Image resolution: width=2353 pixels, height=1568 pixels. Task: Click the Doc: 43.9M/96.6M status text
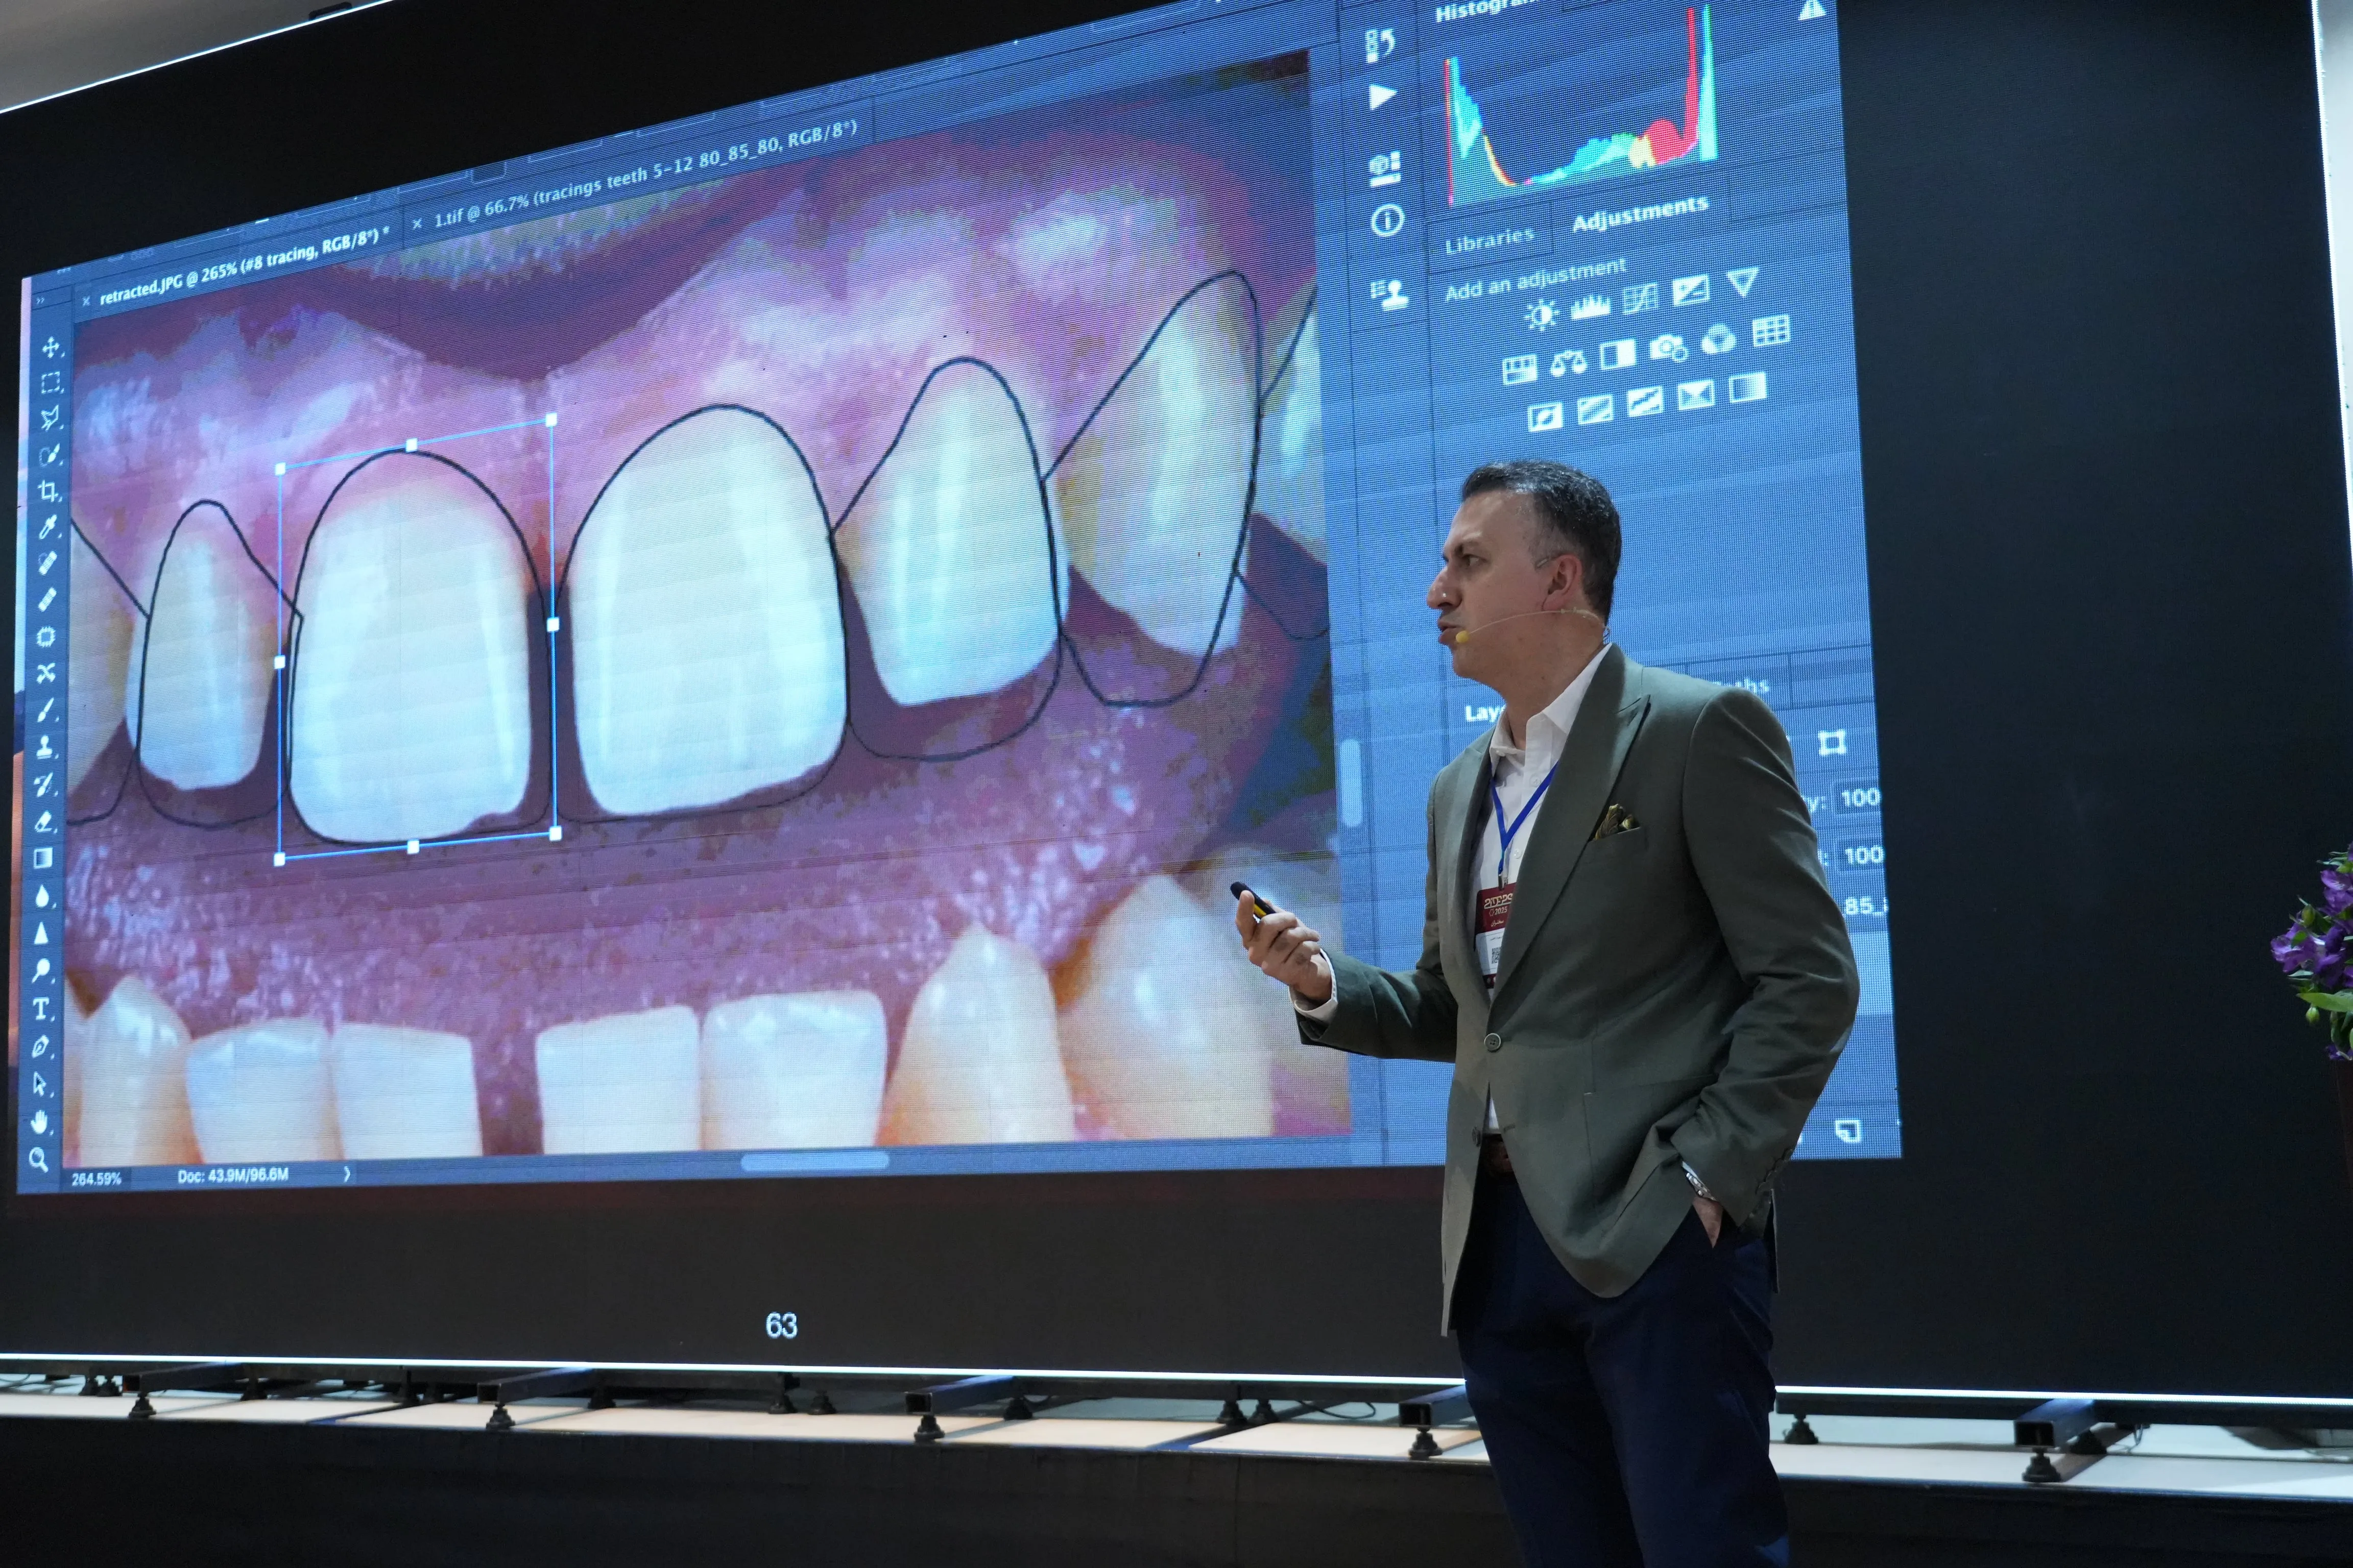[233, 1176]
